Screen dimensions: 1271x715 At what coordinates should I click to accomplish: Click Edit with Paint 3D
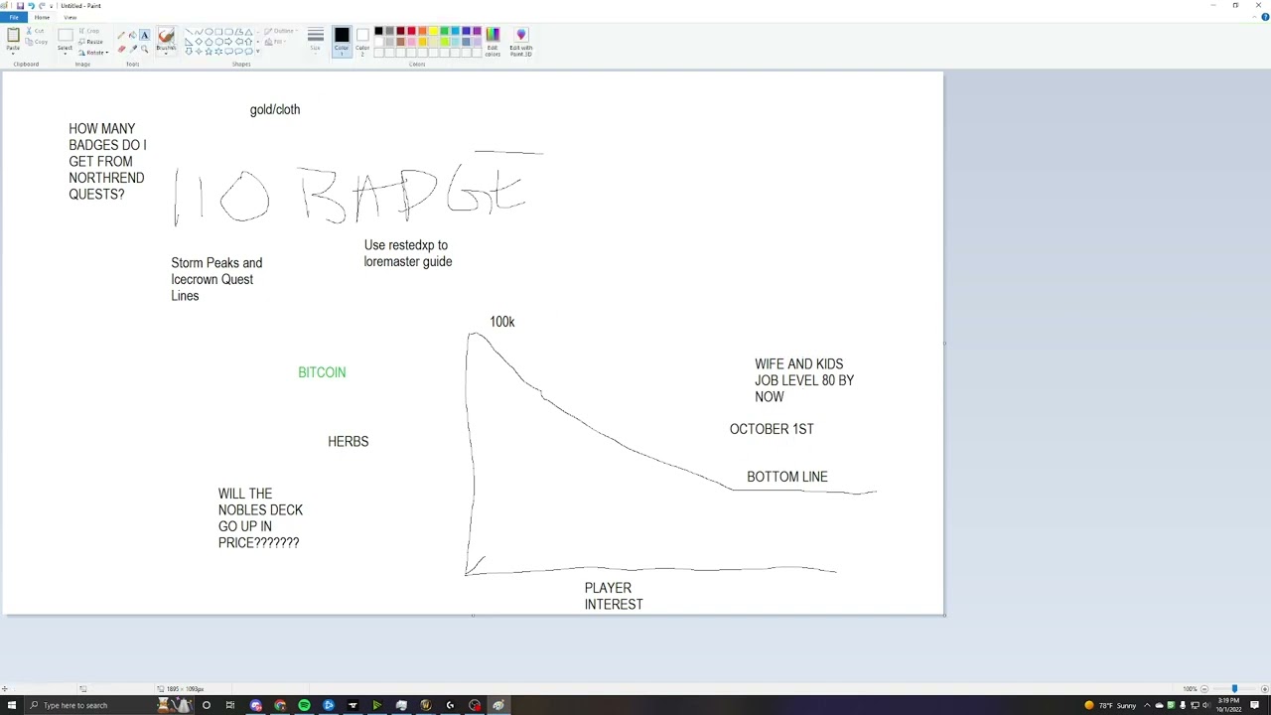coord(521,41)
